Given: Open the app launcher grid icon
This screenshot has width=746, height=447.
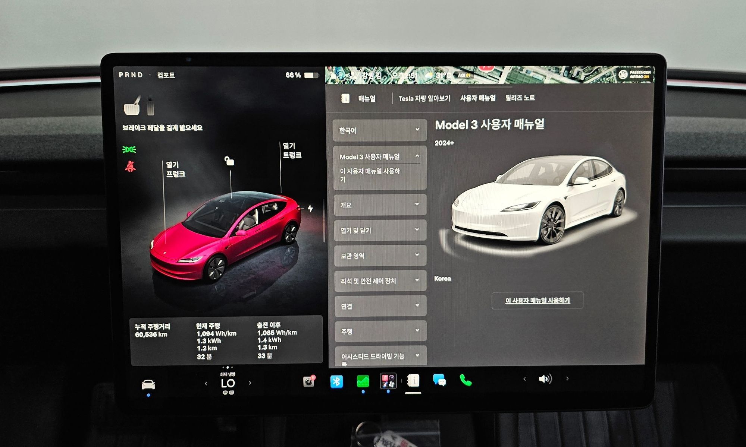Looking at the screenshot, I should pos(388,381).
